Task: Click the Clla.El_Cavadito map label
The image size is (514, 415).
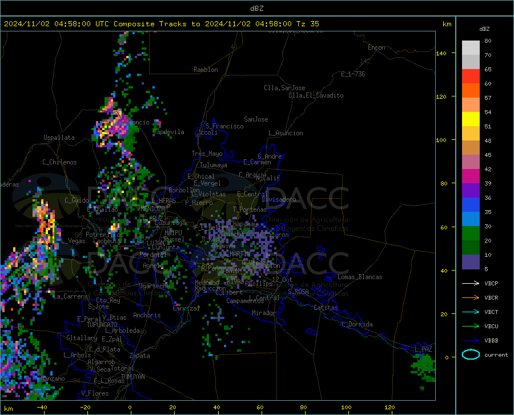Action: (316, 95)
